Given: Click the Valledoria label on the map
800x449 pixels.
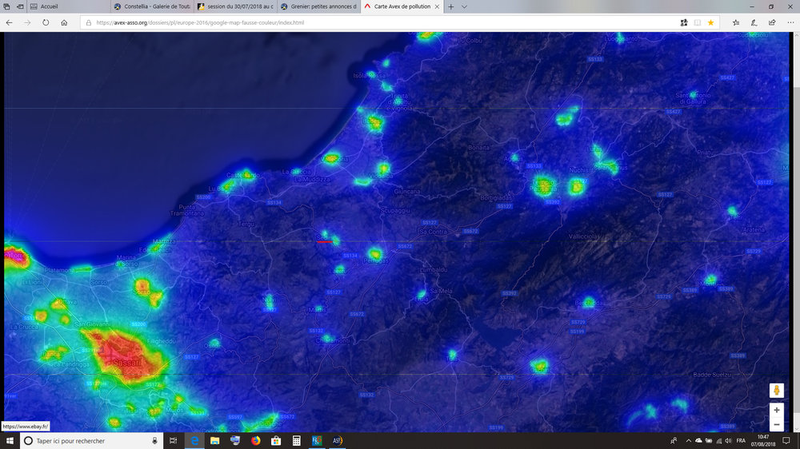Looking at the screenshot, I should click(334, 160).
